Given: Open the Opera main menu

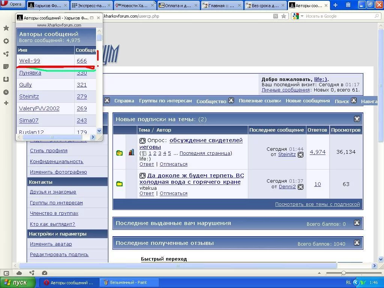Looking at the screenshot, I should pos(12,4).
